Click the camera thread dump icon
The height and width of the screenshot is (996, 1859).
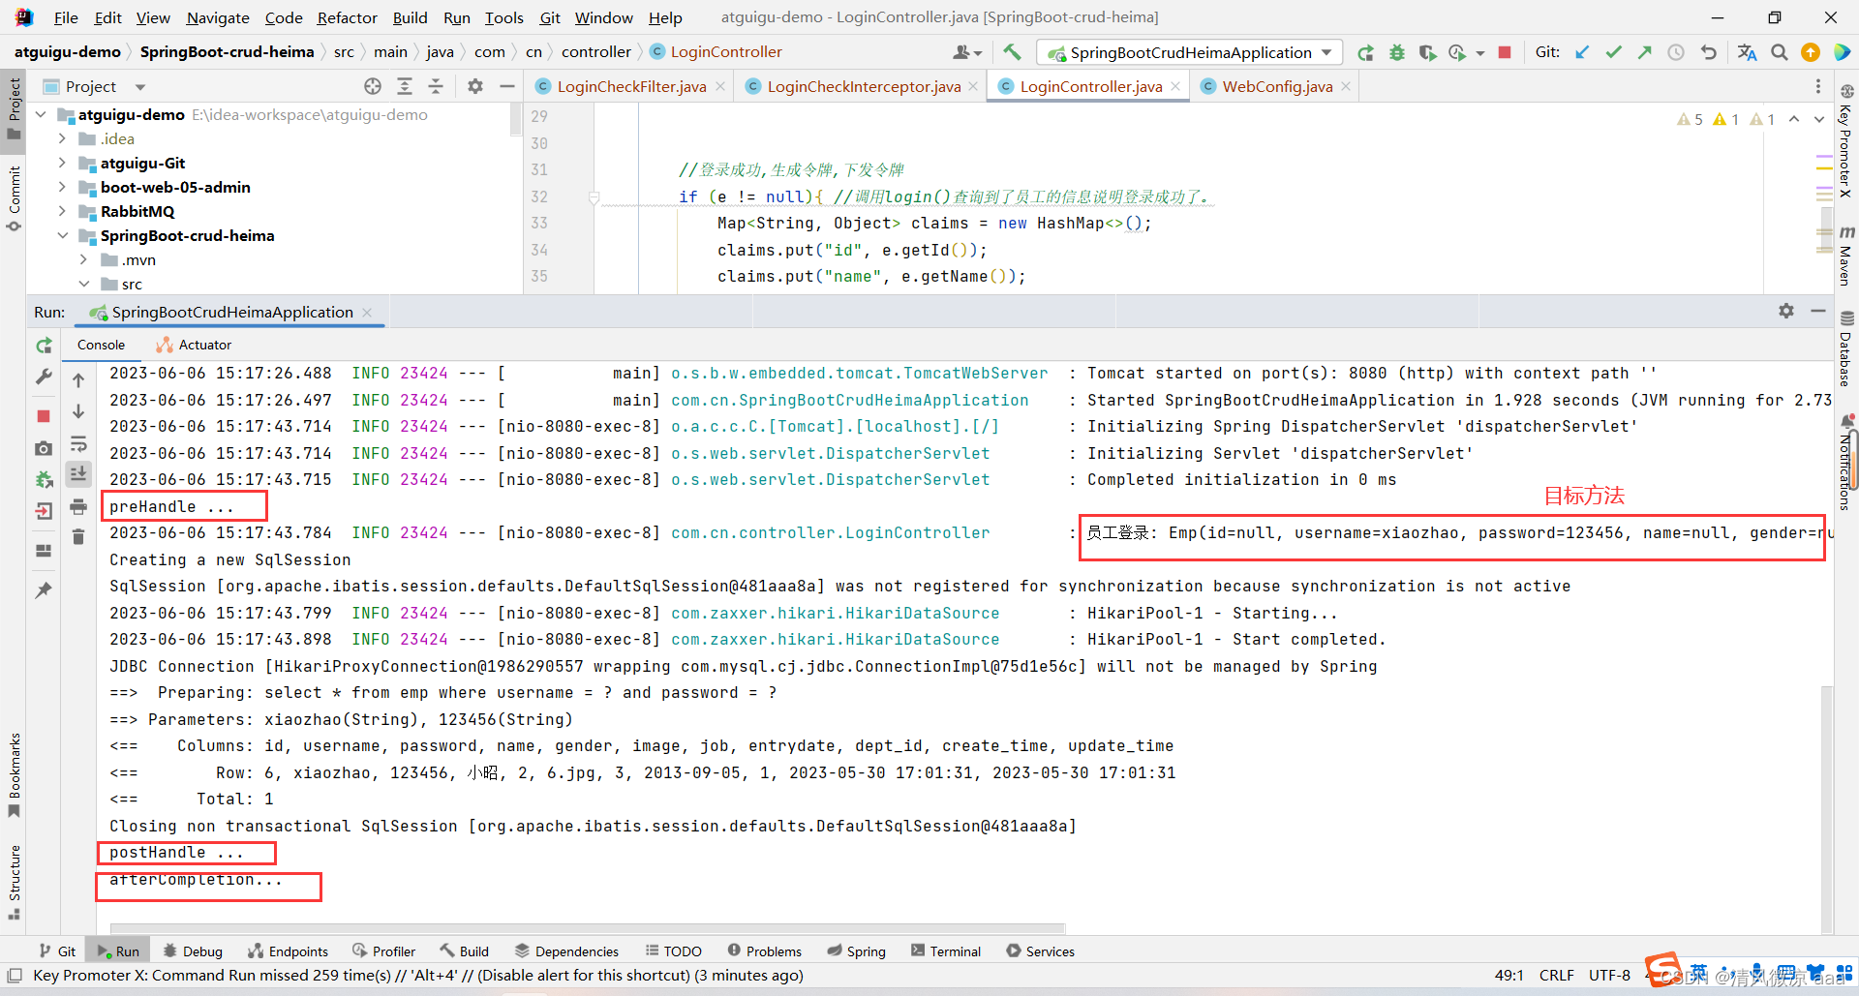(x=44, y=448)
